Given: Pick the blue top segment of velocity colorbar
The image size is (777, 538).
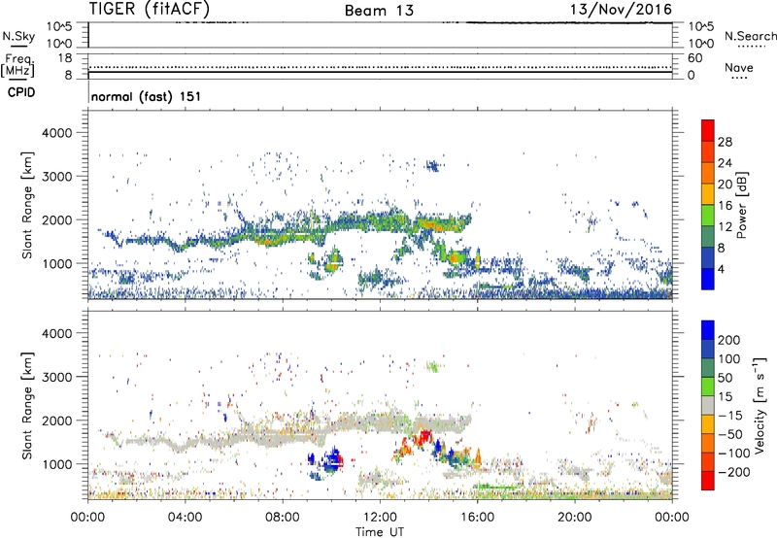Looking at the screenshot, I should (x=708, y=330).
